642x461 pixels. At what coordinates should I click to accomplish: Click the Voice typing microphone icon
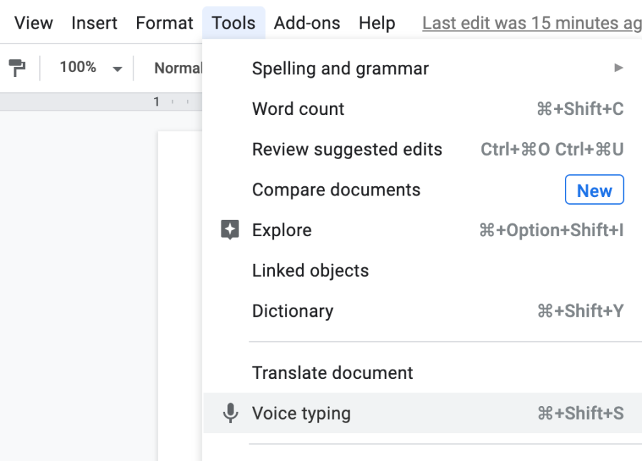[231, 413]
